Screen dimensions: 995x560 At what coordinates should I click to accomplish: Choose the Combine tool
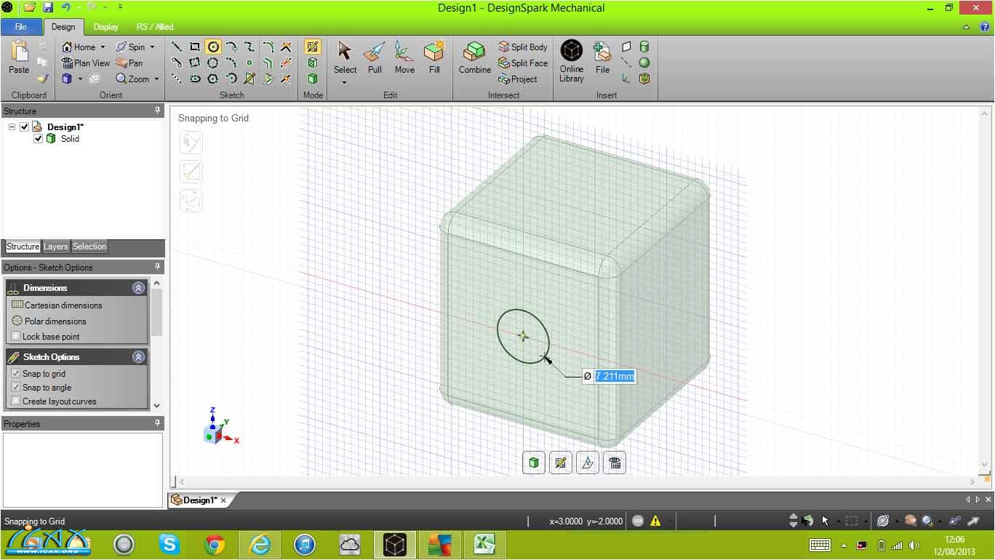[474, 58]
